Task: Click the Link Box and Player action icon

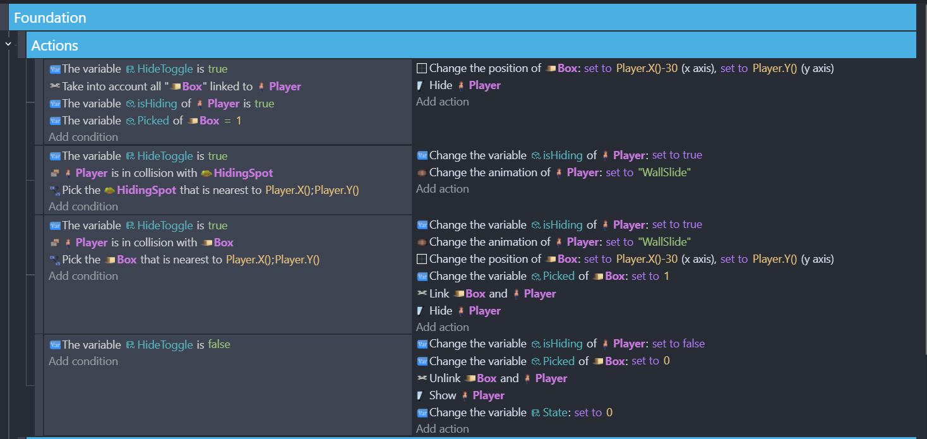Action: tap(422, 294)
